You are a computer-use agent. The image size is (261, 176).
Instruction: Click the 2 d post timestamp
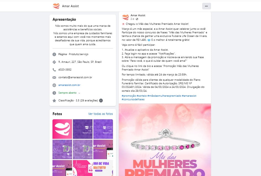[132, 19]
